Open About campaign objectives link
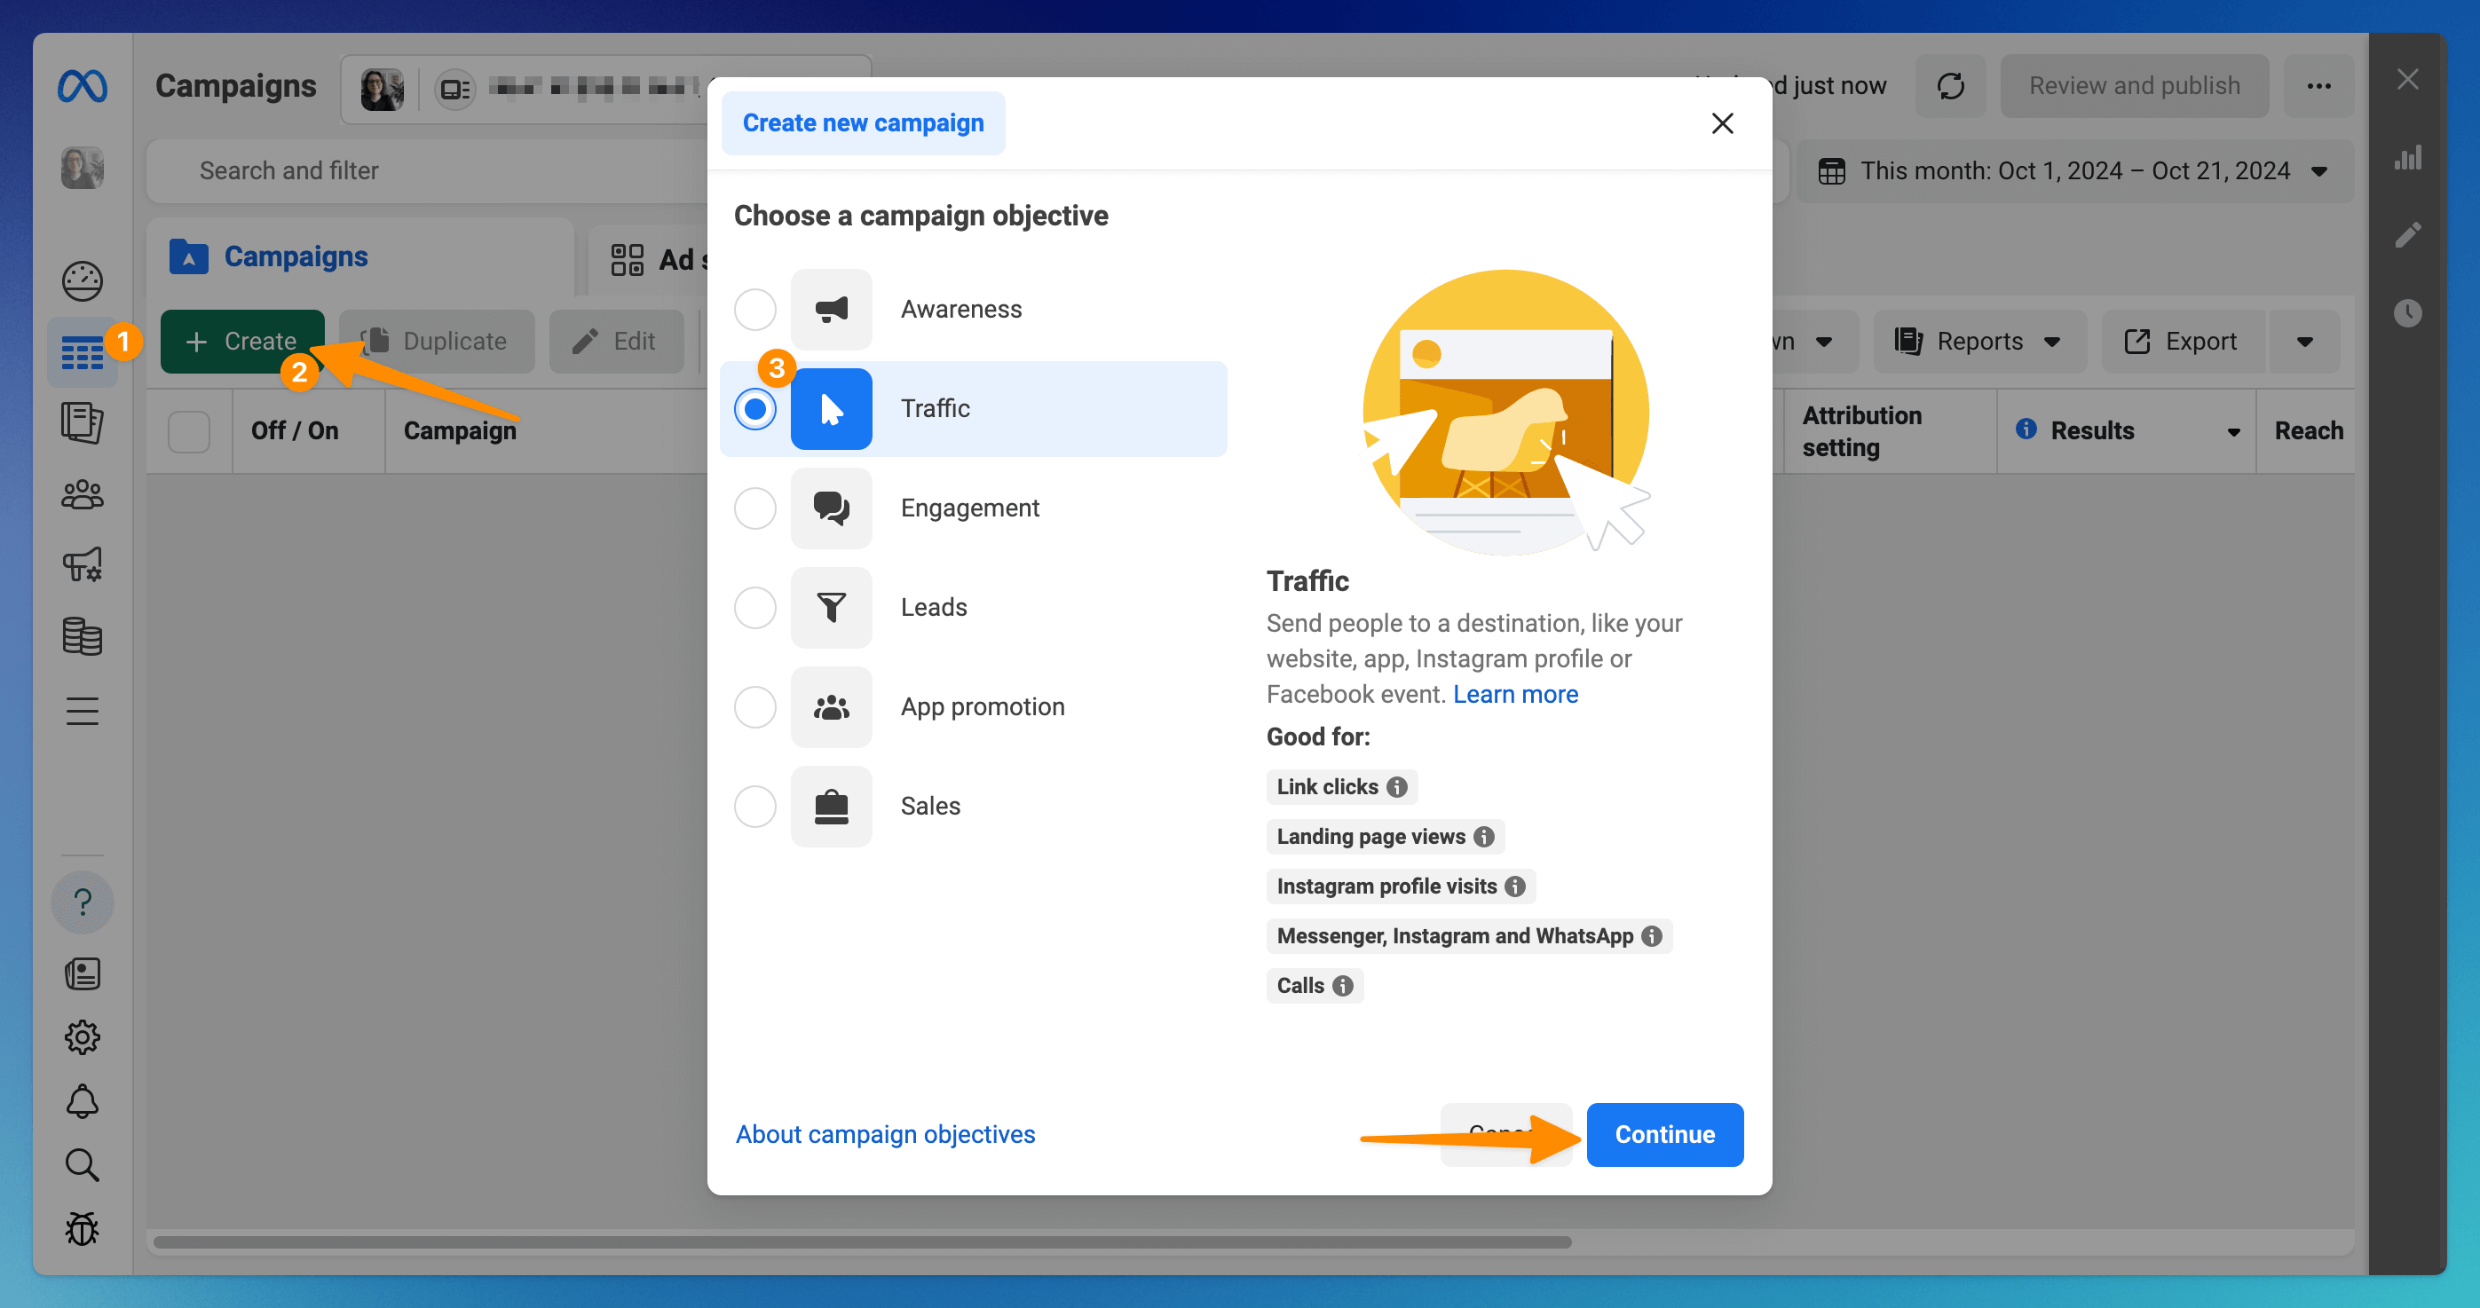The image size is (2480, 1308). 885,1134
